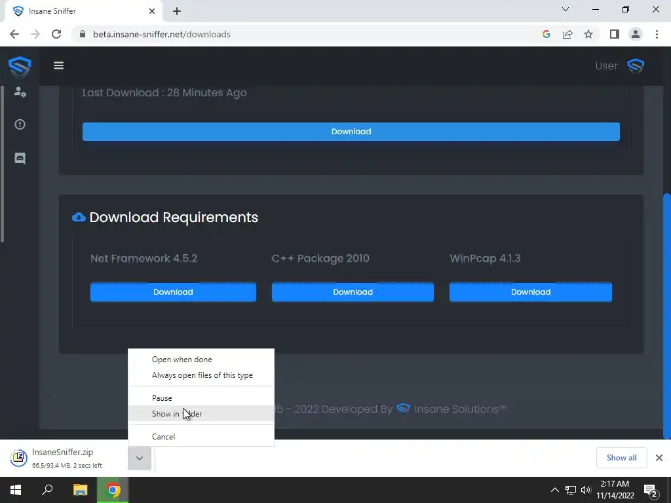Close the Insane Sniffer tab
671x503 pixels.
click(152, 11)
